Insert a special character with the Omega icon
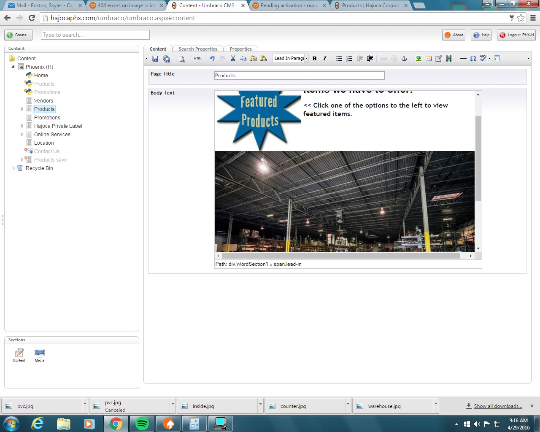540x432 pixels. coord(473,59)
